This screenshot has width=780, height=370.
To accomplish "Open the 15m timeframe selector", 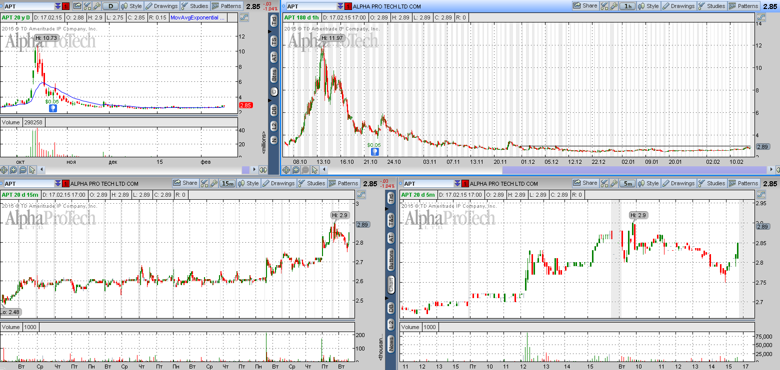I will (227, 183).
